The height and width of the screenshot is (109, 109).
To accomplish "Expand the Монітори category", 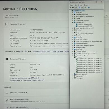I will [x=73, y=49].
